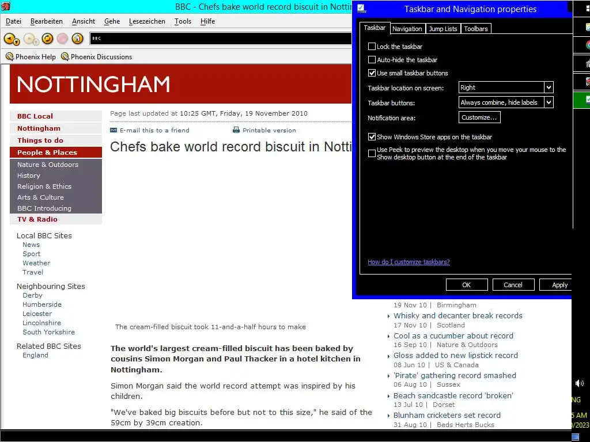
Task: Switch to the Jump Lists tab
Action: [x=443, y=29]
